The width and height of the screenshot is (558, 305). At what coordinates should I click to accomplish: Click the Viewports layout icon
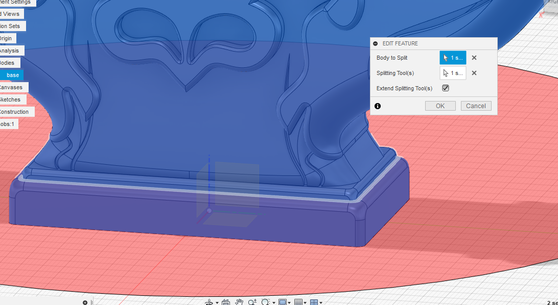(x=314, y=302)
